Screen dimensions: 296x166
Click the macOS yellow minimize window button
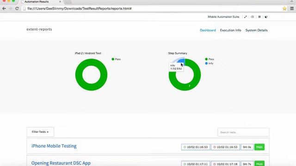point(9,1)
